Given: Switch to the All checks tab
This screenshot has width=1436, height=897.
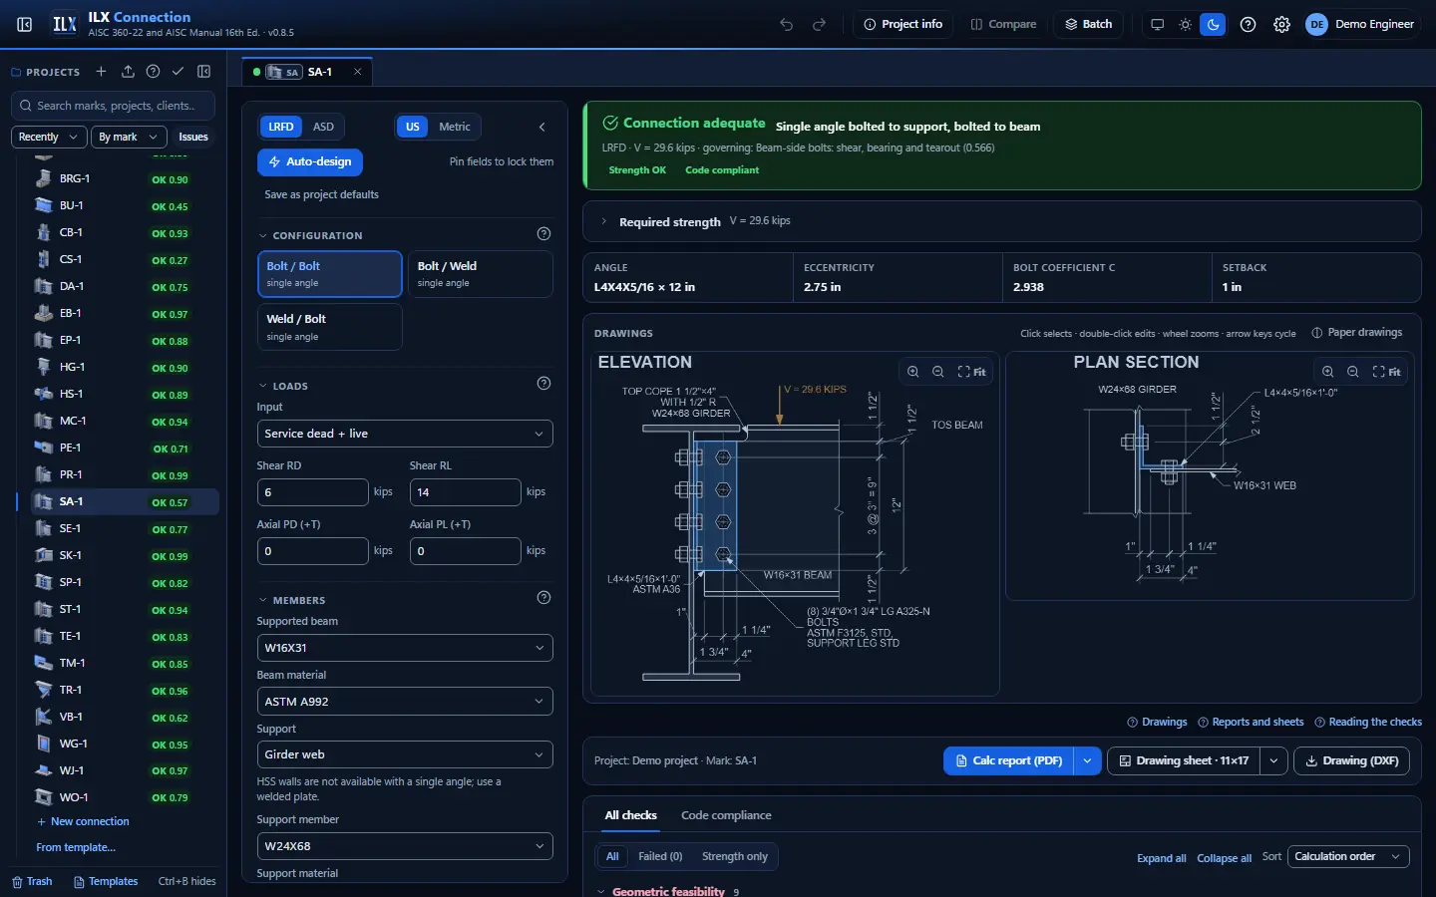Looking at the screenshot, I should point(630,815).
